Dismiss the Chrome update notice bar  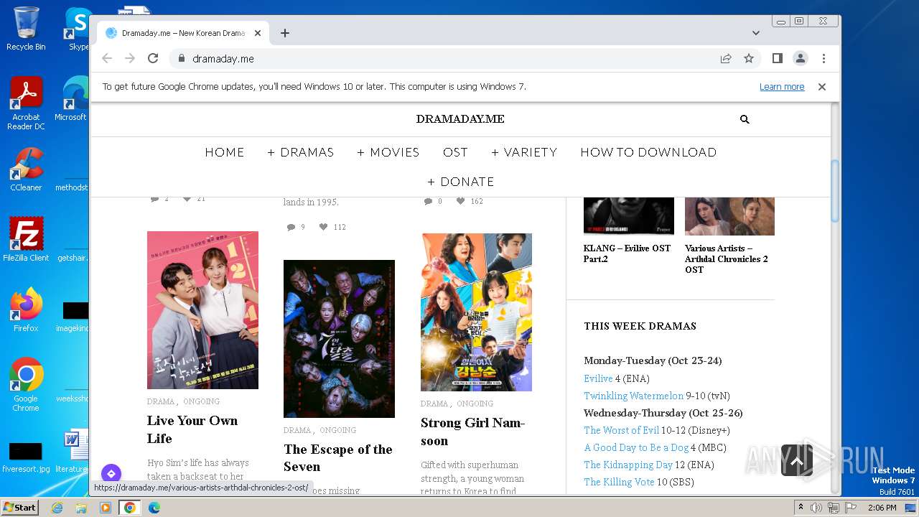822,86
